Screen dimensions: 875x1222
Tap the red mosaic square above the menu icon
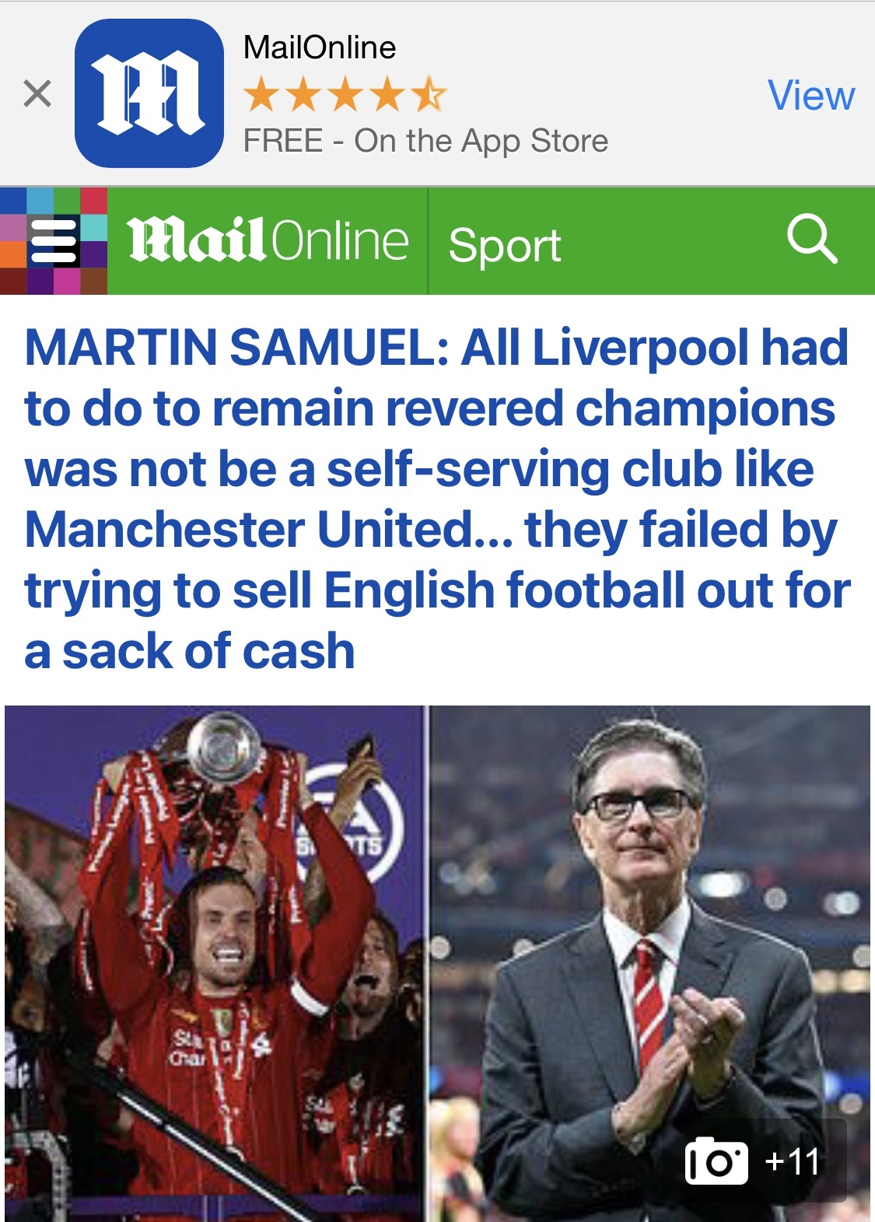[93, 200]
